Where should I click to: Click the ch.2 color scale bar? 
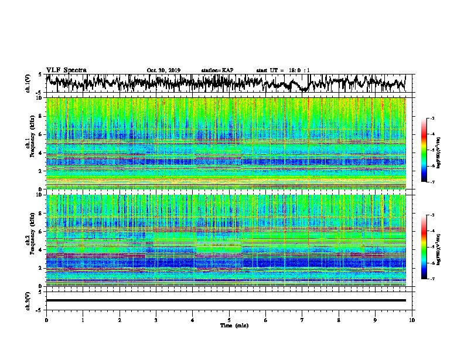(424, 247)
